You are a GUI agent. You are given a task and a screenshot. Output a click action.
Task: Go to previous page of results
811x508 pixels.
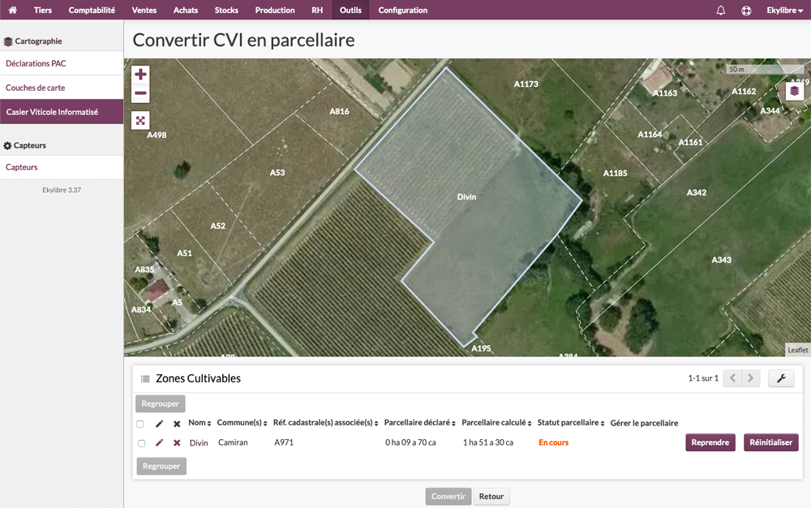732,378
